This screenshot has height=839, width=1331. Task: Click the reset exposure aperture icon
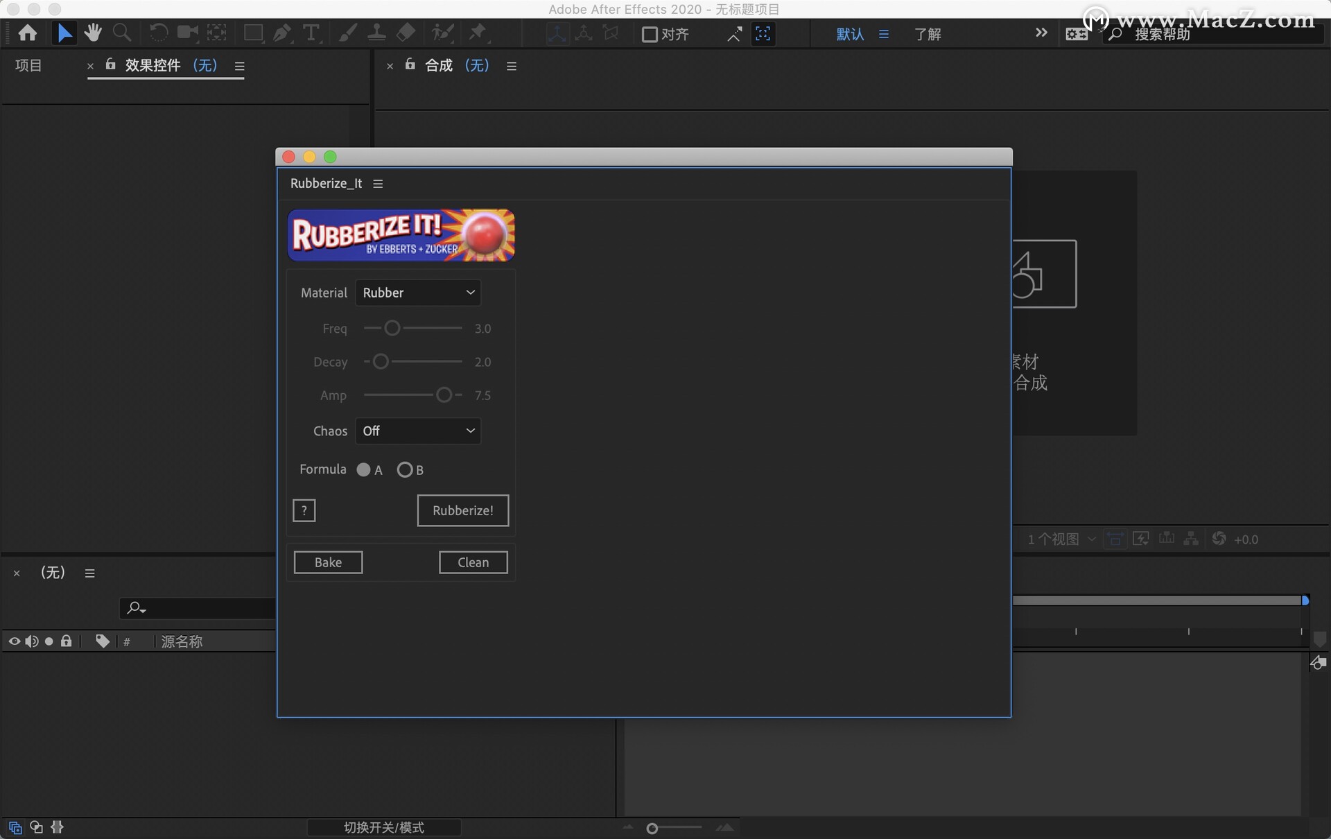[1219, 539]
